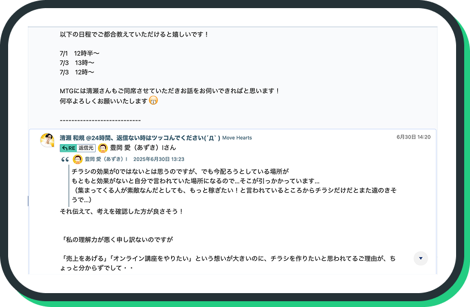Click the quoted sender's small avatar
This screenshot has width=470, height=307.
tap(78, 159)
